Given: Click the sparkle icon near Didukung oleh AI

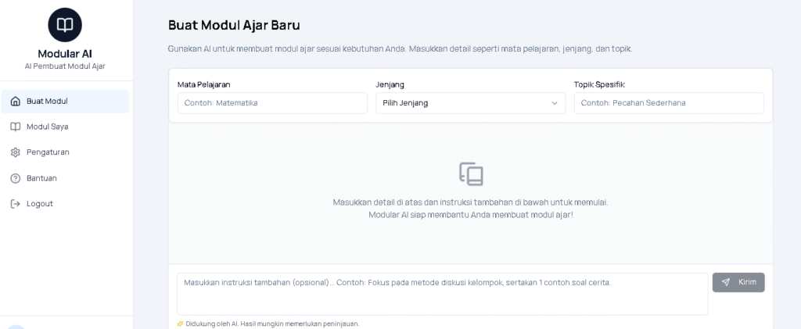Looking at the screenshot, I should 180,324.
